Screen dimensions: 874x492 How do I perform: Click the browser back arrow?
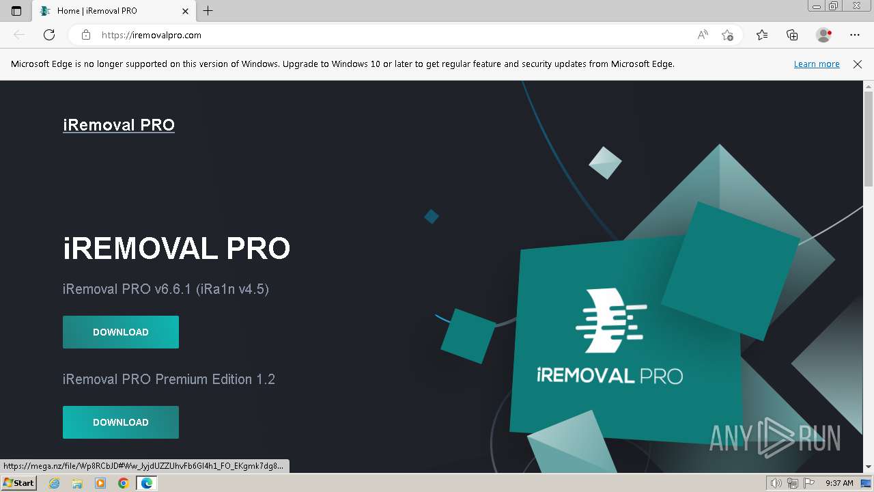click(19, 35)
